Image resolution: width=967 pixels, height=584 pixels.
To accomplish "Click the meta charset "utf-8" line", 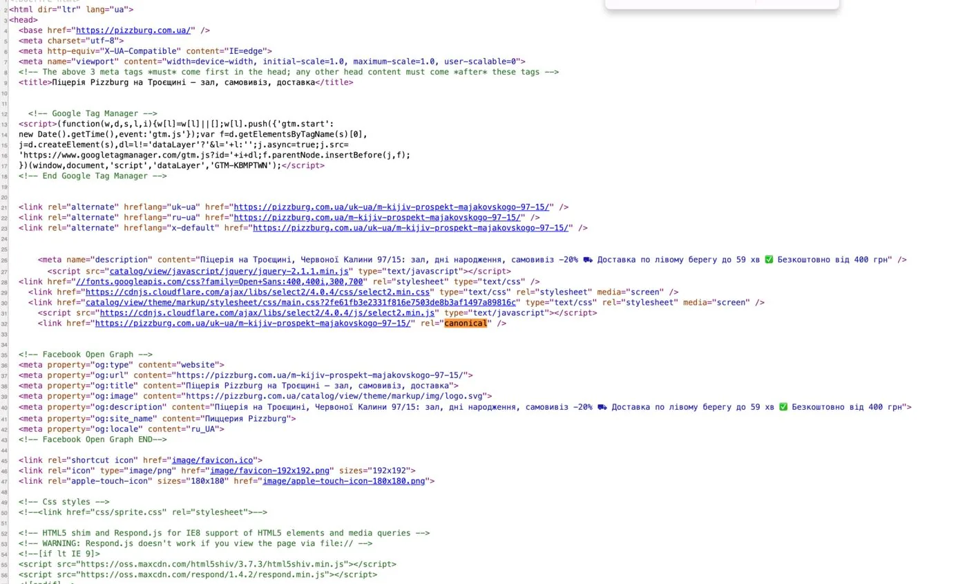I will [71, 41].
